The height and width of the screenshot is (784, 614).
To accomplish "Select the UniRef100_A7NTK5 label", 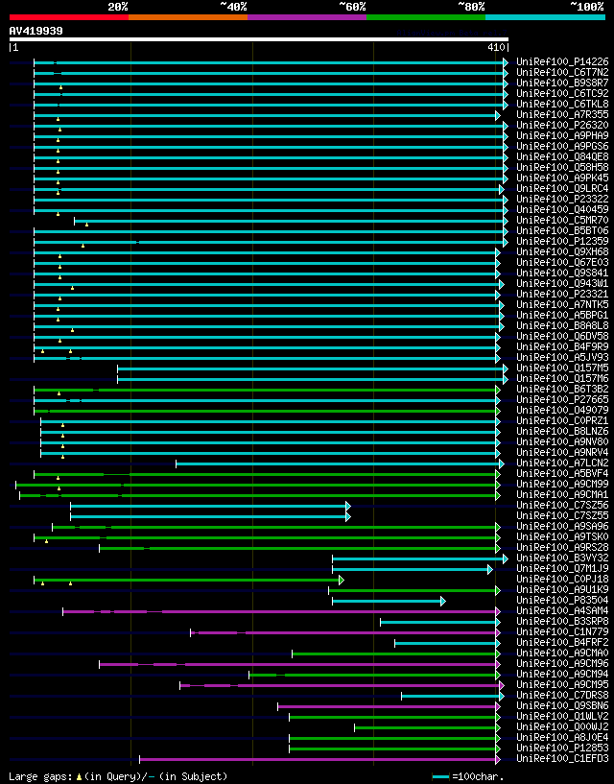I will point(562,304).
